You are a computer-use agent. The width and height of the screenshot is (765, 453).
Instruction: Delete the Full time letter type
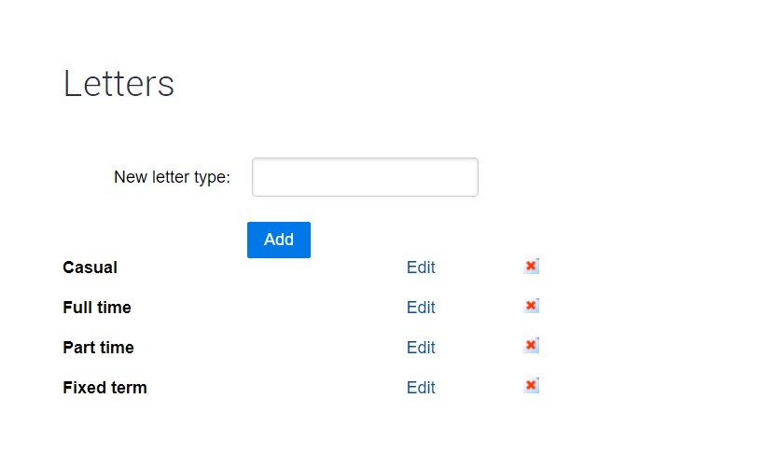click(x=531, y=307)
